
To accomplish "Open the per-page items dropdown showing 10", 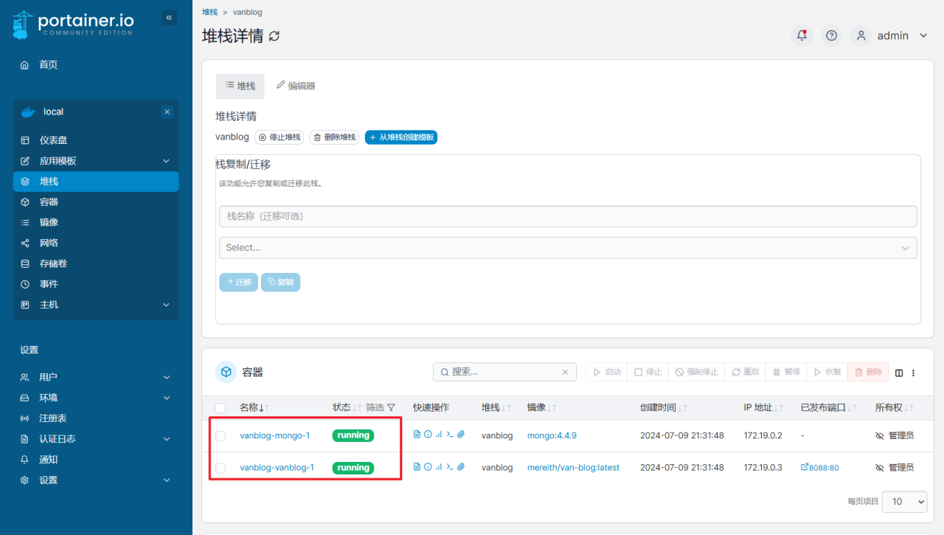I will click(x=904, y=501).
